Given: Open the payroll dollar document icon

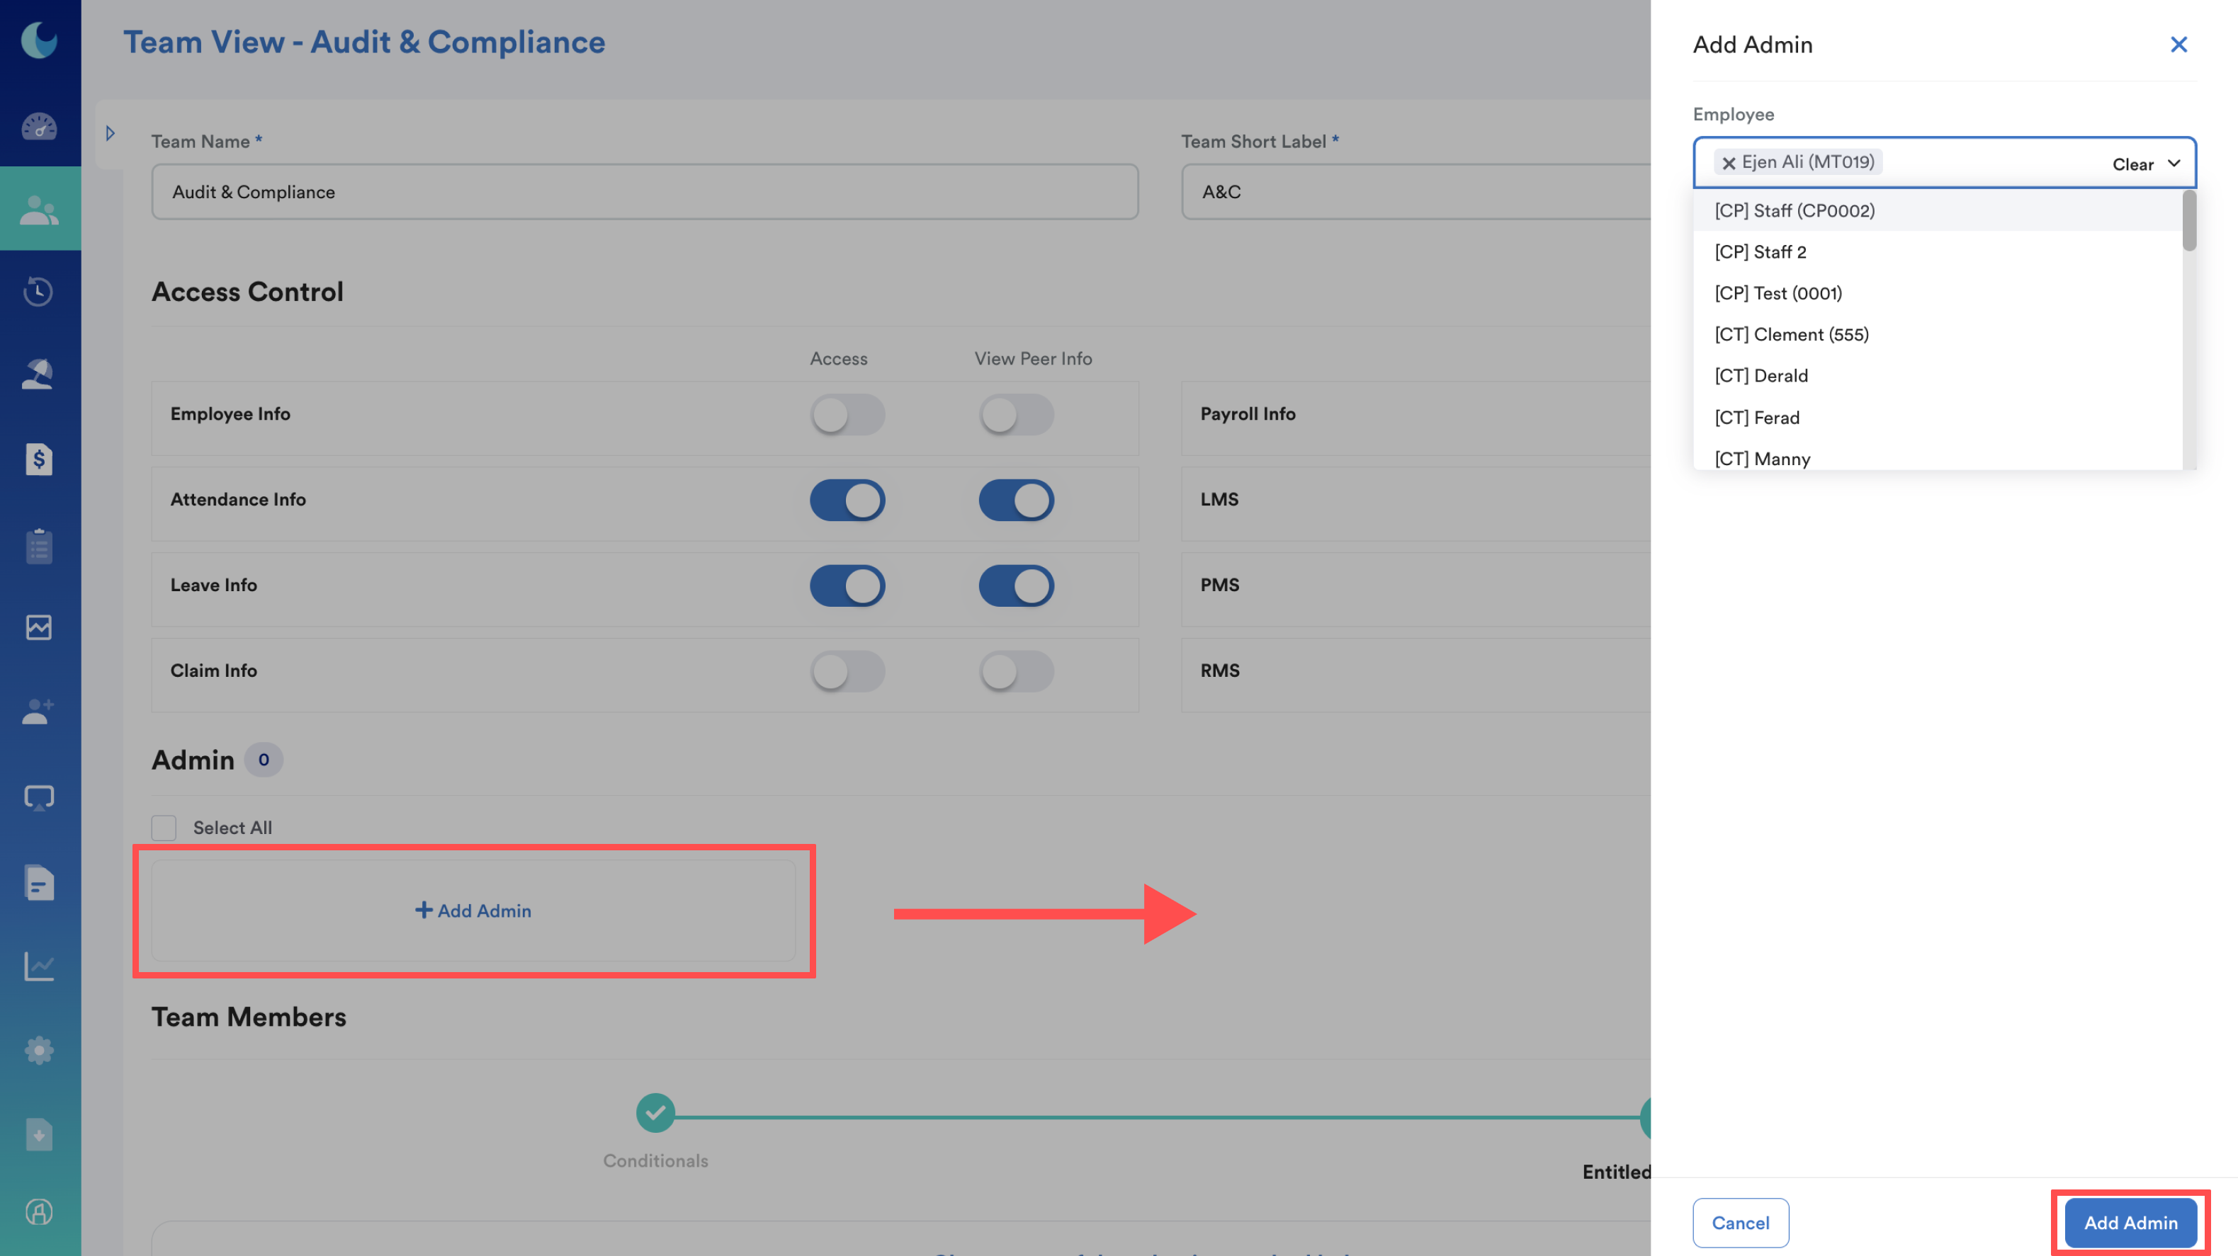Looking at the screenshot, I should pyautogui.click(x=39, y=458).
